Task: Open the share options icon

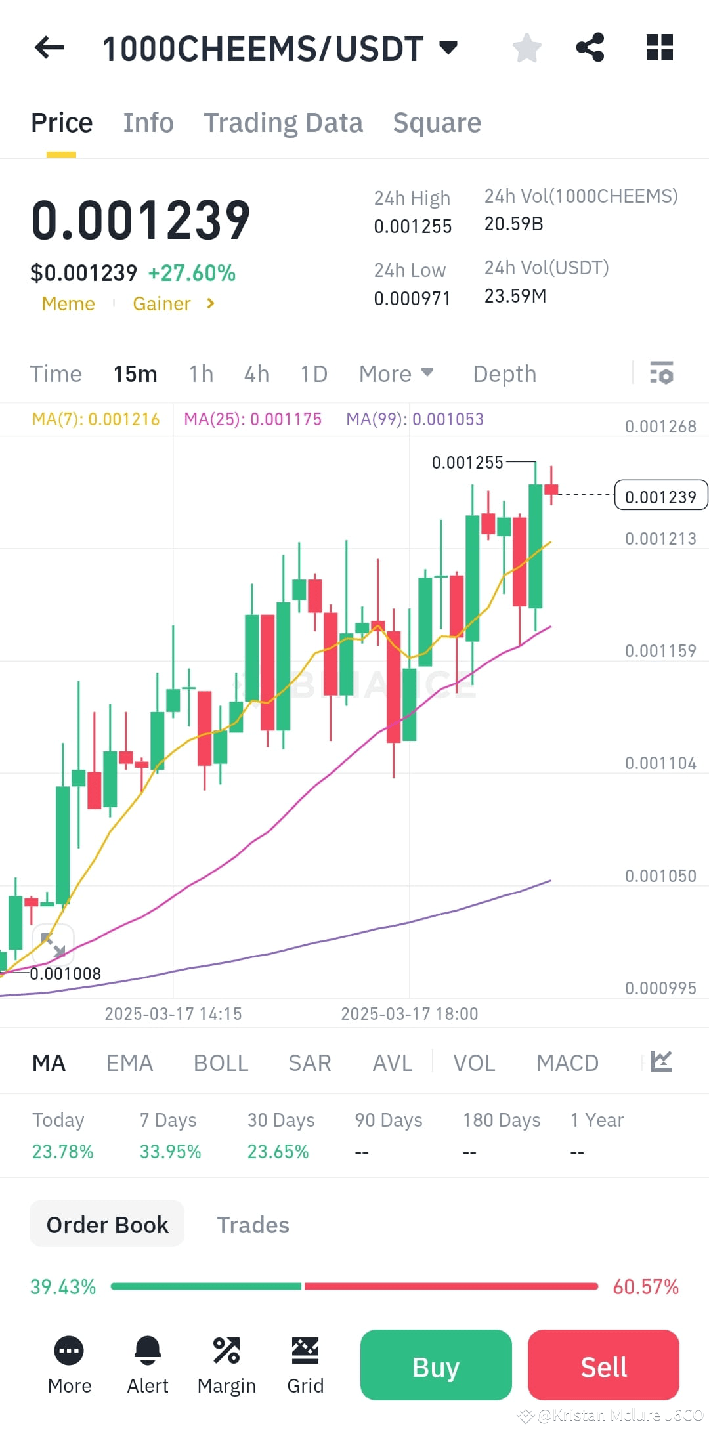Action: (590, 47)
